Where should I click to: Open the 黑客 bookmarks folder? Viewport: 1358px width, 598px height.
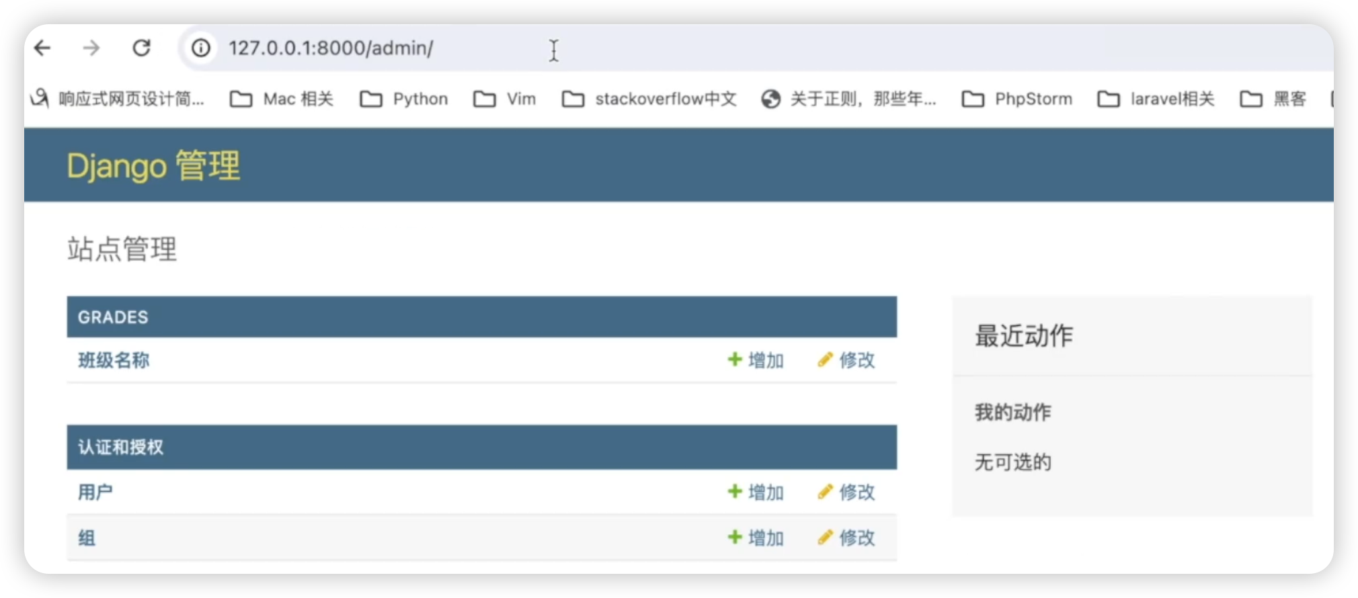tap(1274, 99)
